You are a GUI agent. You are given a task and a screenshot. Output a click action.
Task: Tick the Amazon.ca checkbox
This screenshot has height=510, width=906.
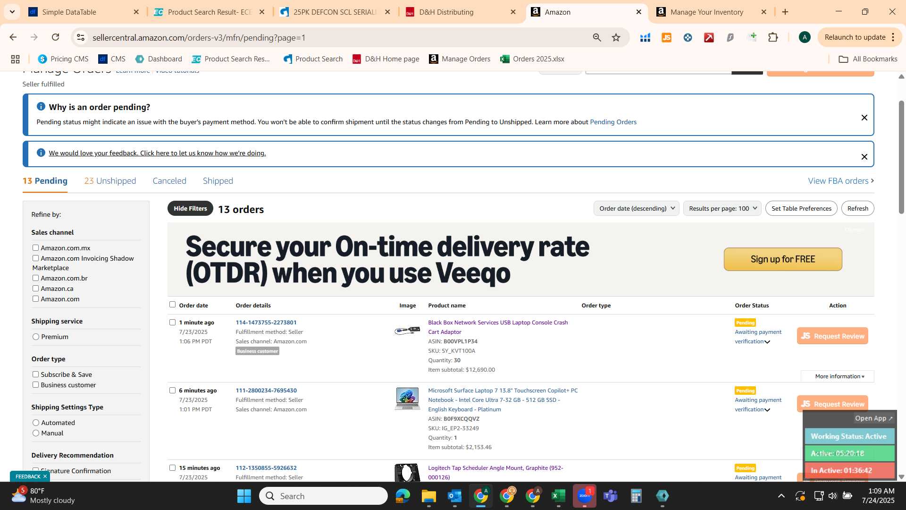(35, 289)
